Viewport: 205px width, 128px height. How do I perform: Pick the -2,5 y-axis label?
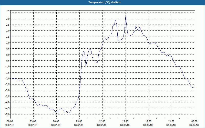[7, 84]
